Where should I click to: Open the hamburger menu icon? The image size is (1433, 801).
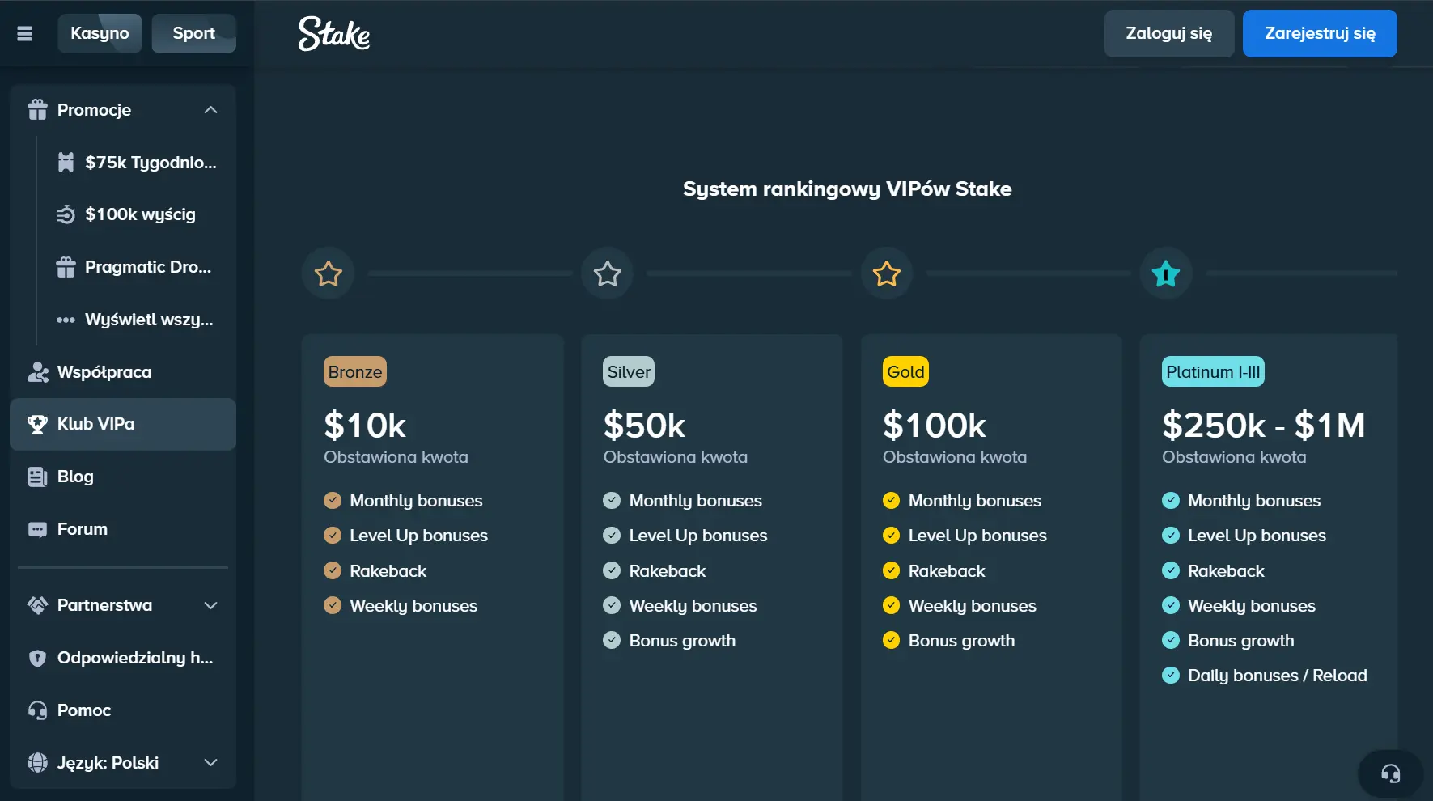coord(25,34)
